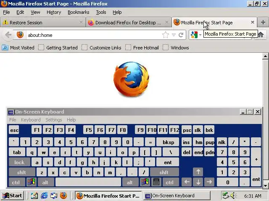Open the File menu in Firefox
The height and width of the screenshot is (201, 269).
coord(6,12)
